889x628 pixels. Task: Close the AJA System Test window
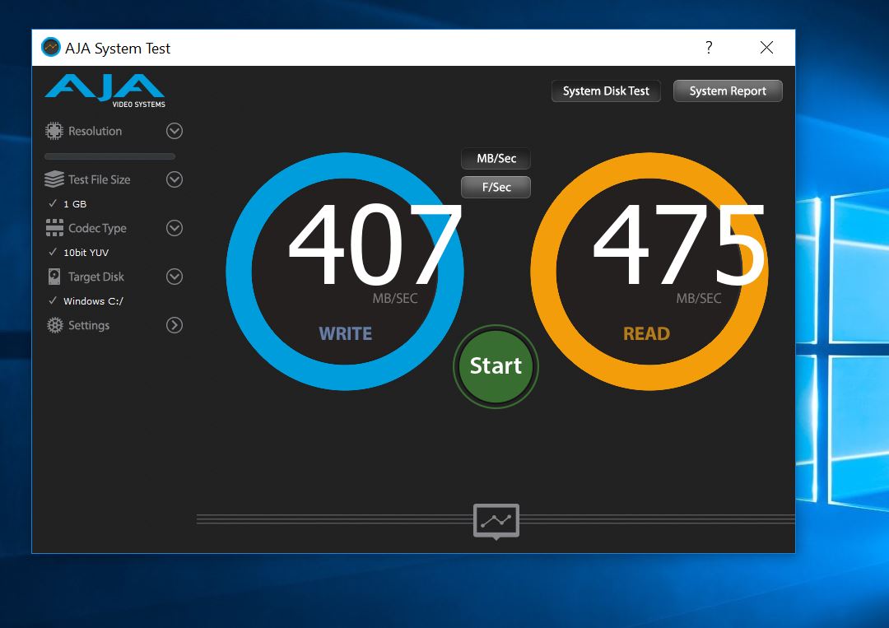coord(766,47)
